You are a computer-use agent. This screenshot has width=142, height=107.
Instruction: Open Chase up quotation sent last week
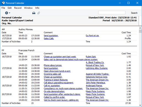[60, 57]
